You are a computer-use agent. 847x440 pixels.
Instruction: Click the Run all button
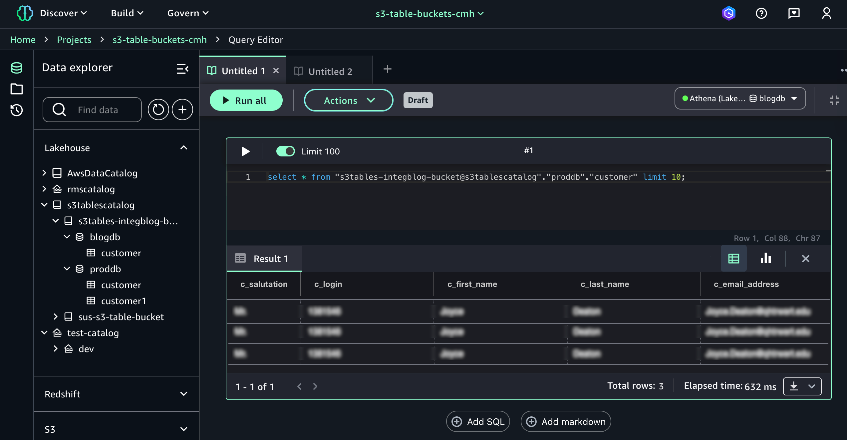tap(246, 100)
